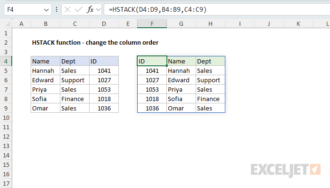Click the Name Box showing F4
The height and width of the screenshot is (188, 330).
27,9
